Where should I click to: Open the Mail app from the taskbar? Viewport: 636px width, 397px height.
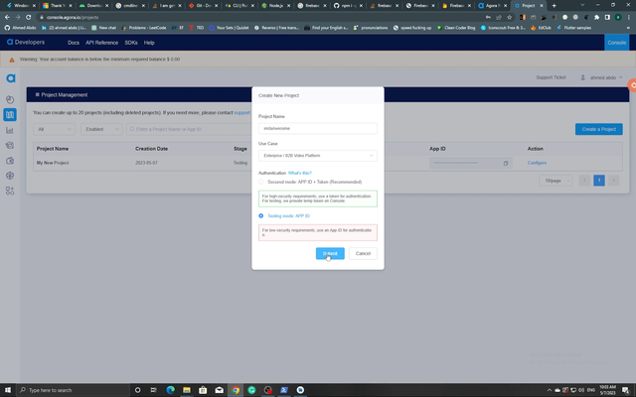pyautogui.click(x=219, y=390)
